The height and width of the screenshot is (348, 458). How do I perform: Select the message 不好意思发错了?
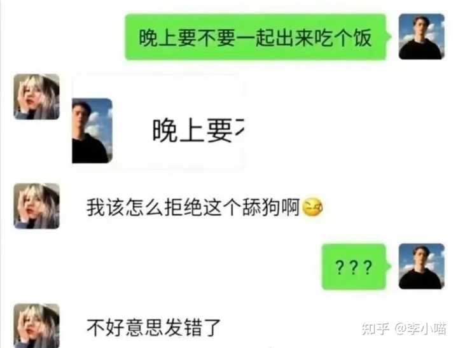[x=153, y=328]
